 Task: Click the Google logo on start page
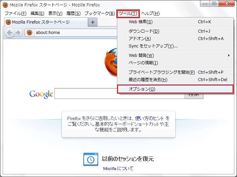click(41, 94)
